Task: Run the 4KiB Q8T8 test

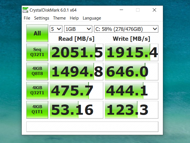Action: point(37,71)
